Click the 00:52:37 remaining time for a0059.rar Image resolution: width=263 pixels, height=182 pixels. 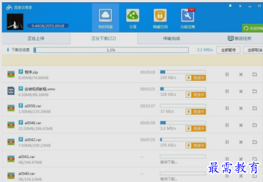pos(148,106)
